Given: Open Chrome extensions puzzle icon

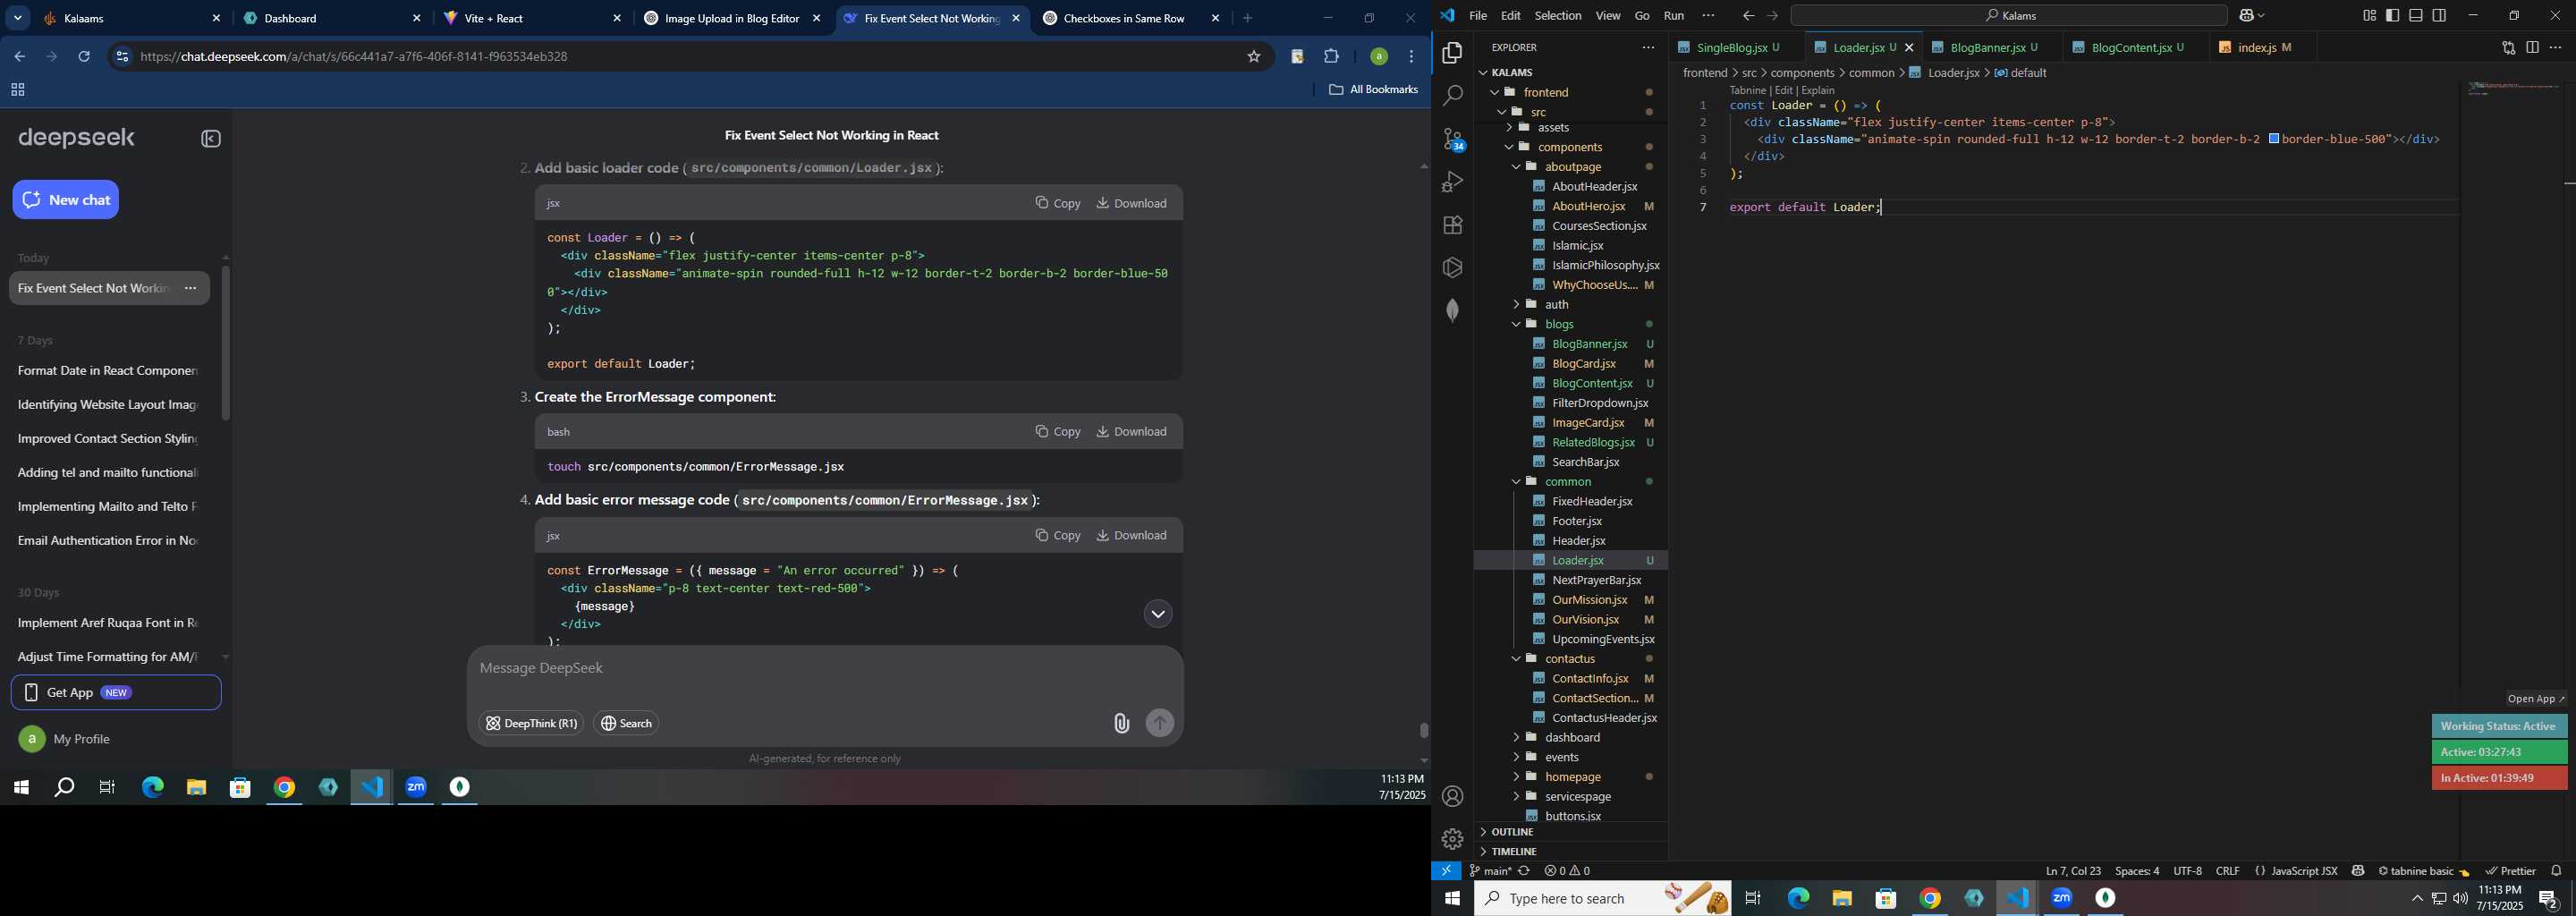Looking at the screenshot, I should tap(1332, 57).
